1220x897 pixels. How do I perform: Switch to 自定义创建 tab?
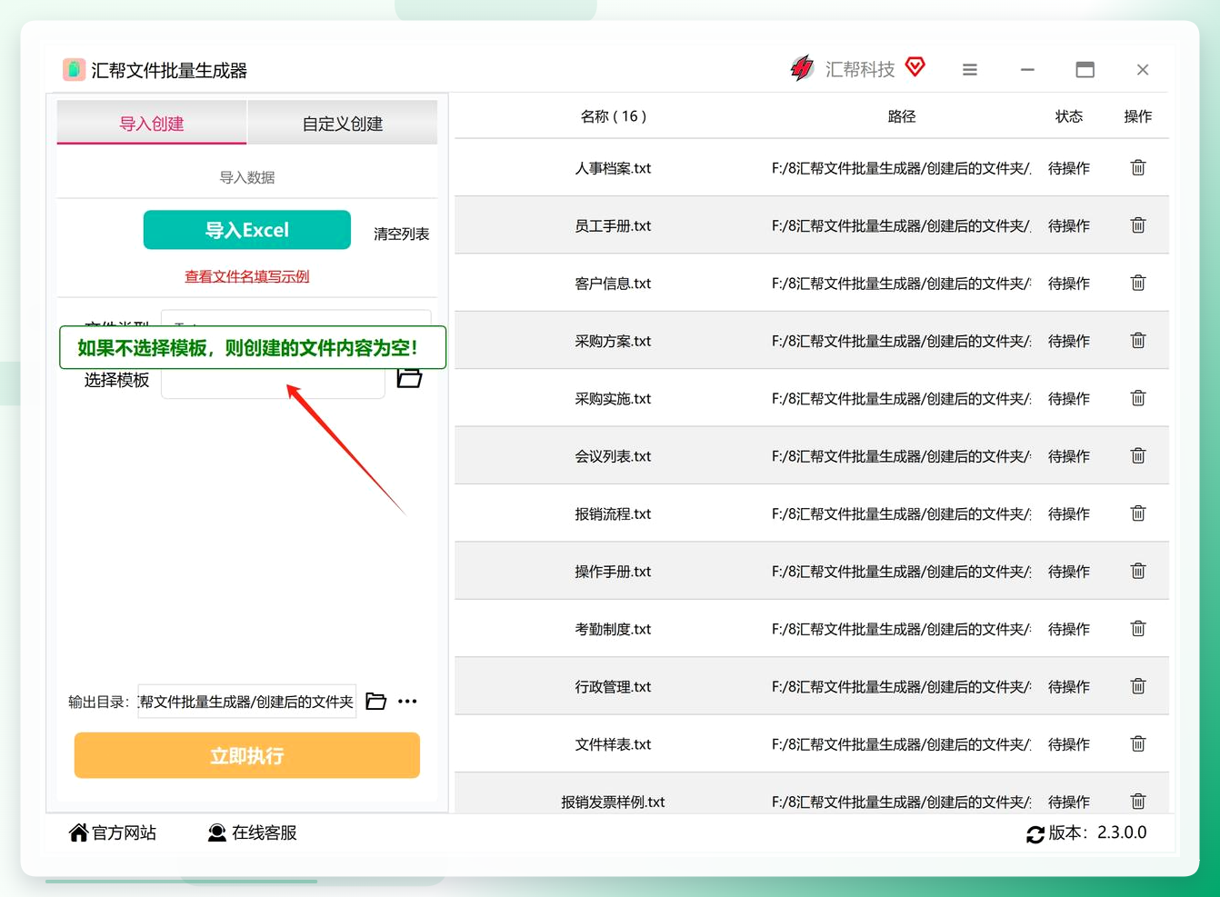pyautogui.click(x=343, y=123)
